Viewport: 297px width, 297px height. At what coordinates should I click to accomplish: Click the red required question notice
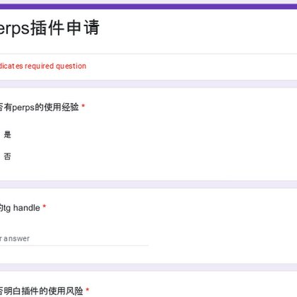click(x=43, y=66)
